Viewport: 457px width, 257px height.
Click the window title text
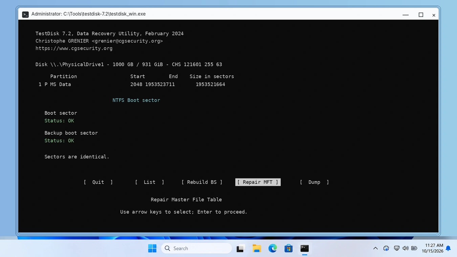click(x=88, y=14)
